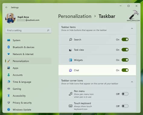Click the Gaming controller icon

(9, 89)
